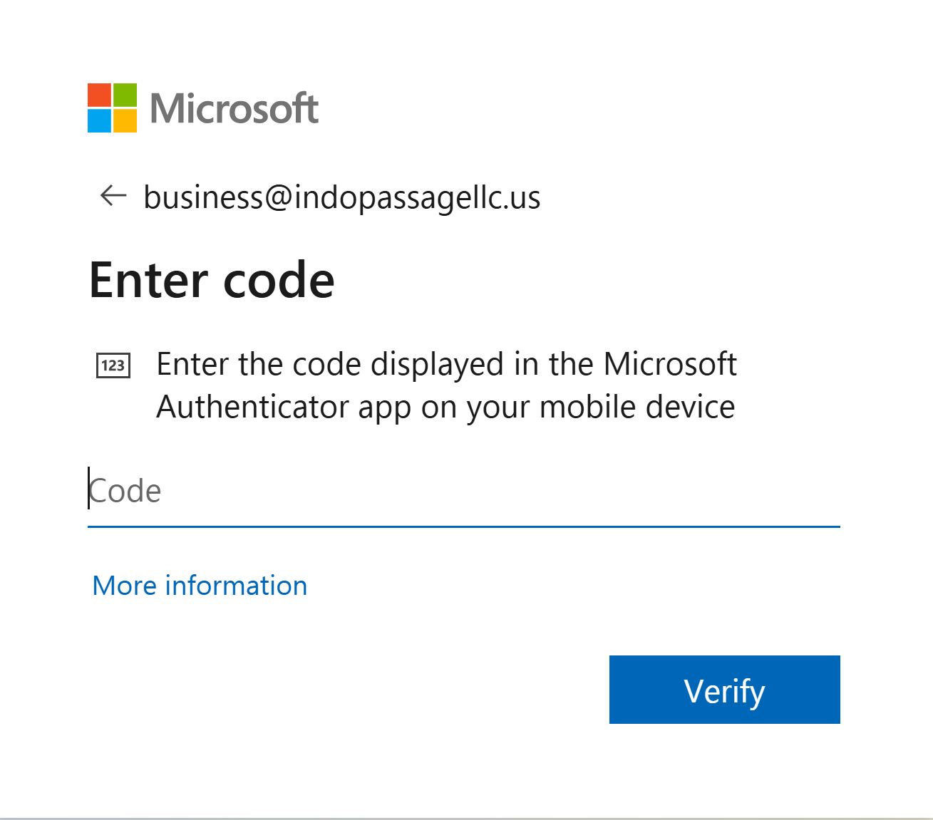Open the More information link
The height and width of the screenshot is (820, 933).
200,586
